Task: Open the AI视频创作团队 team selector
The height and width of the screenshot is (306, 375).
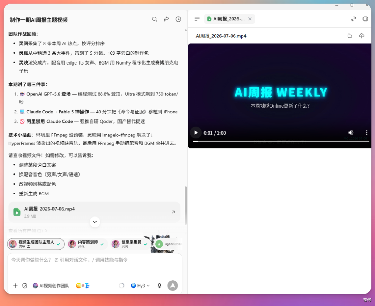Action: 51,286
